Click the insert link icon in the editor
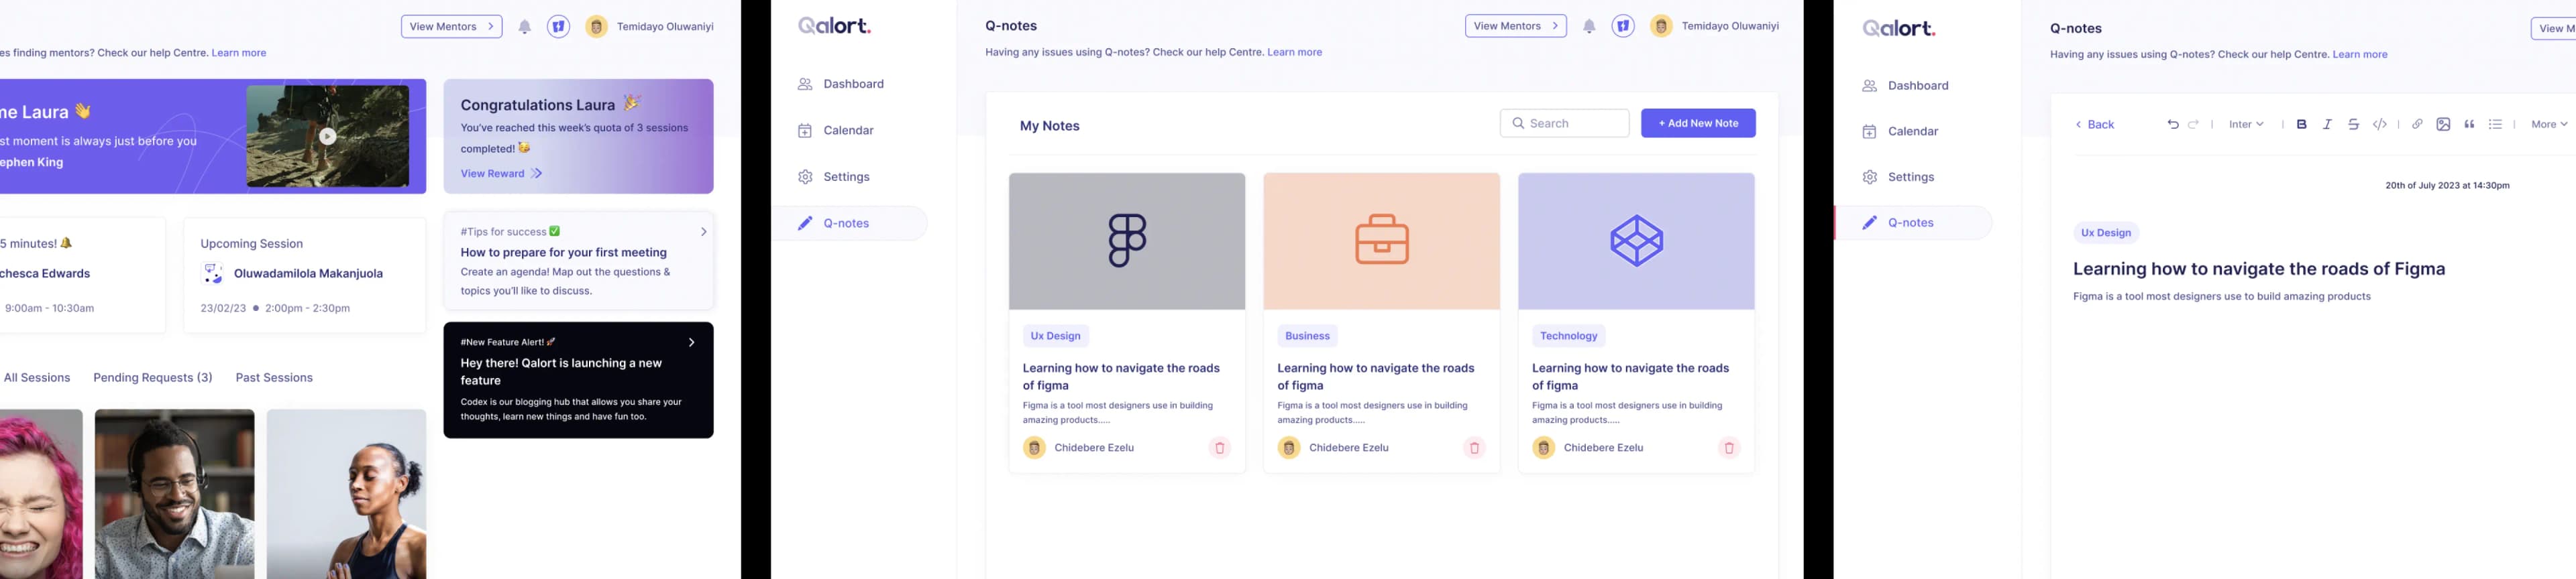This screenshot has width=2576, height=579. point(2417,125)
